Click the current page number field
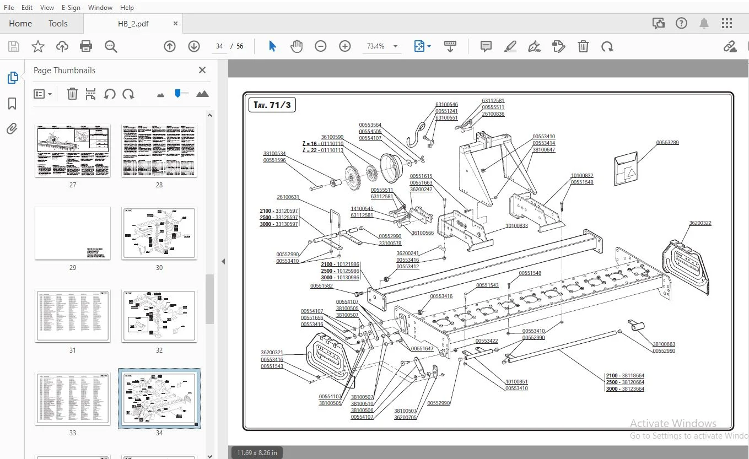The width and height of the screenshot is (749, 459). point(219,46)
